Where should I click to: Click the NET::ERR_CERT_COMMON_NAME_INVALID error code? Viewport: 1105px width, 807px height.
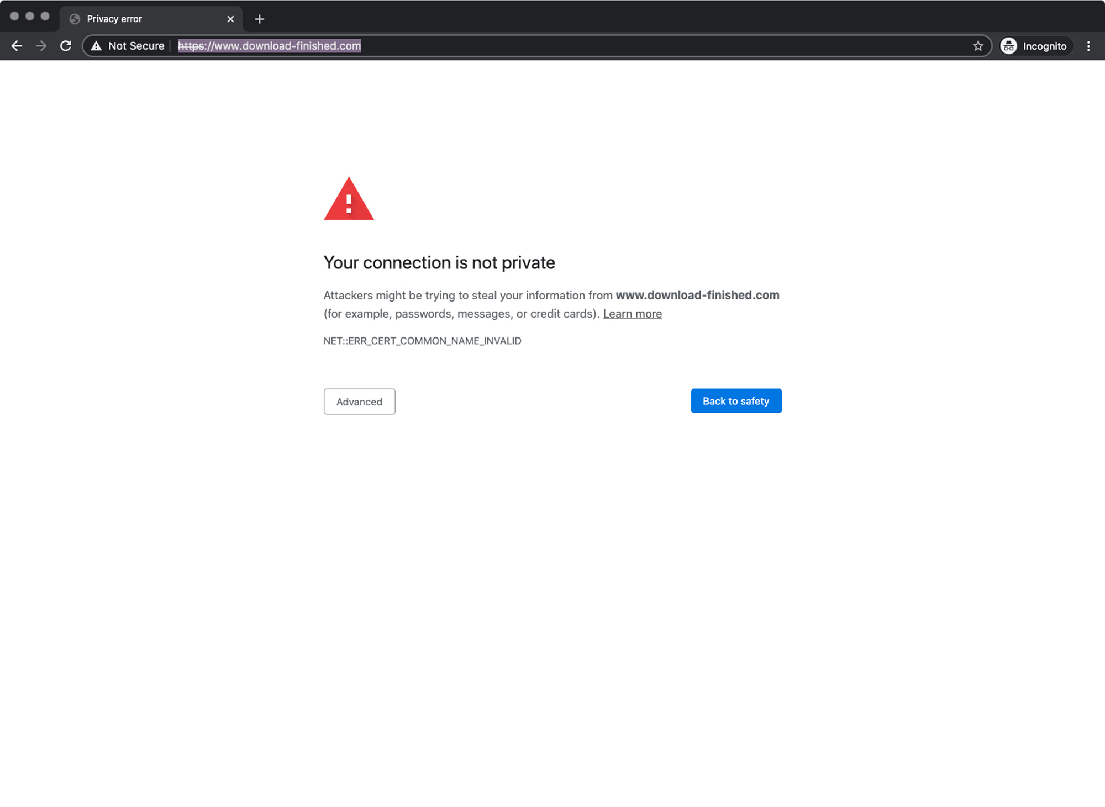(x=422, y=341)
